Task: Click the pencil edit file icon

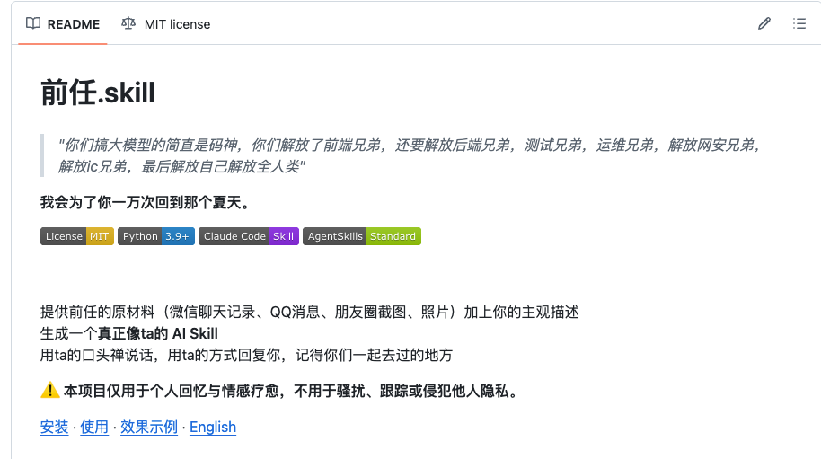Action: [764, 23]
